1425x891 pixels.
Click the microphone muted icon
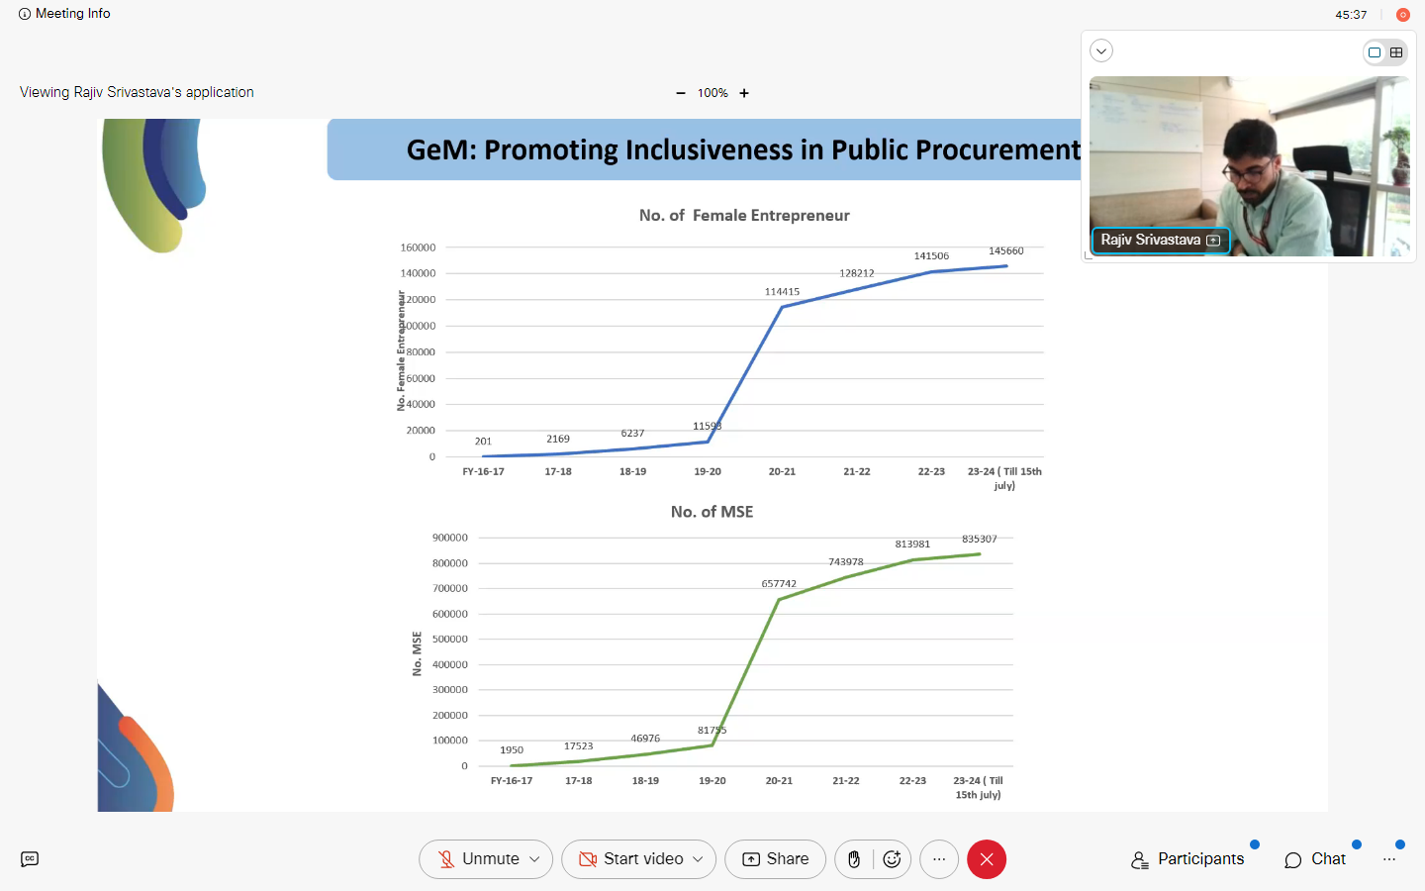coord(446,859)
